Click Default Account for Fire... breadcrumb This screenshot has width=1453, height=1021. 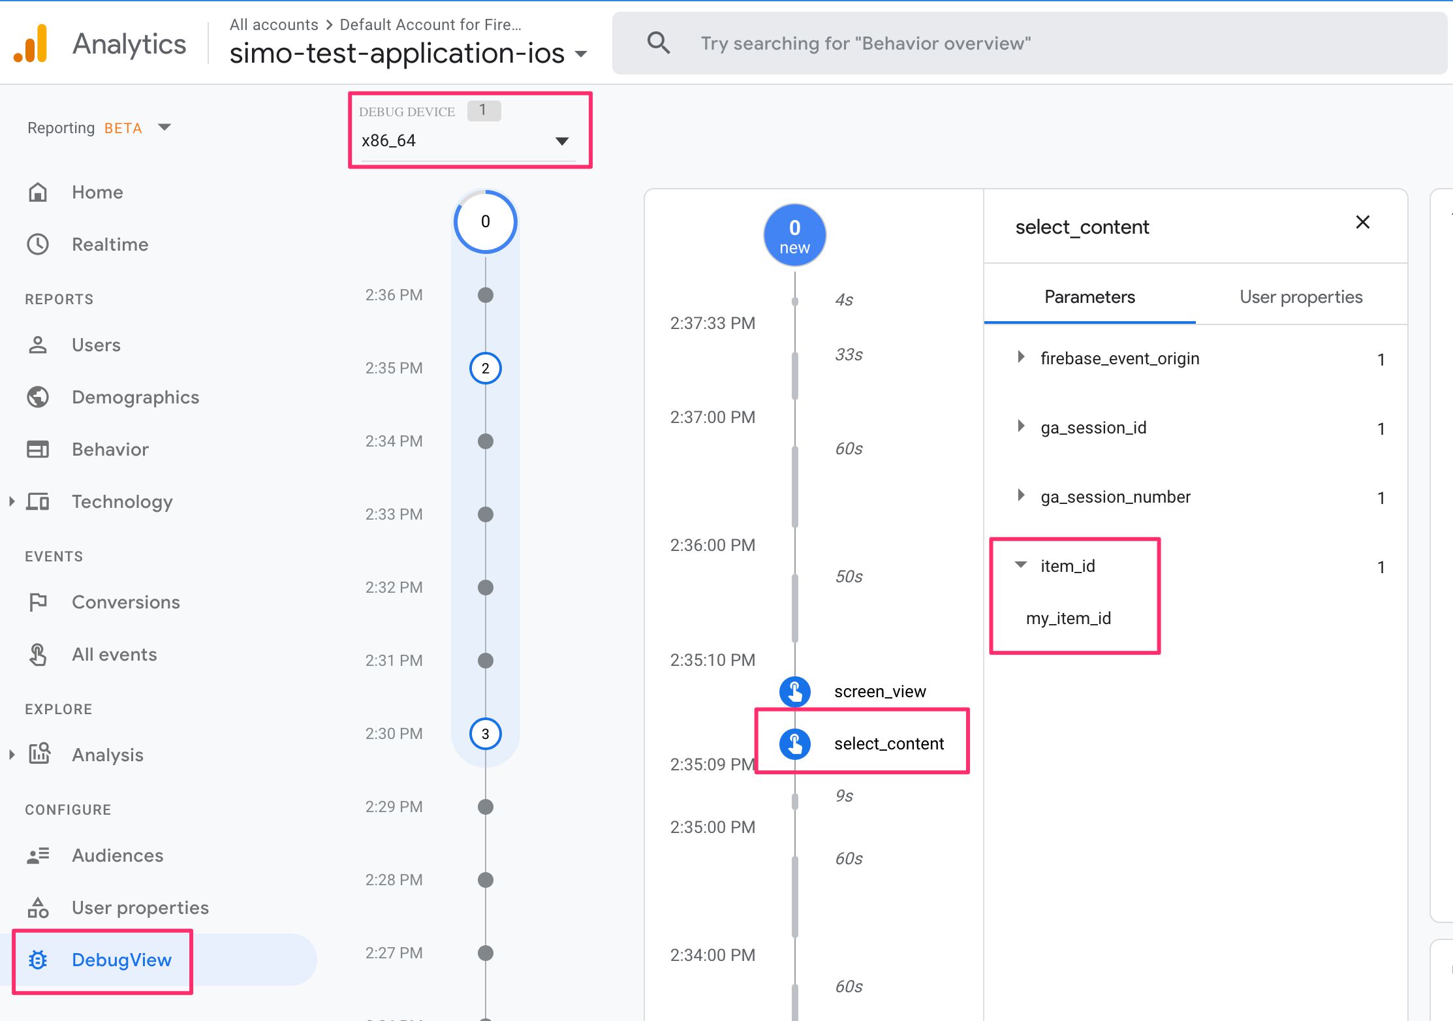pos(431,24)
